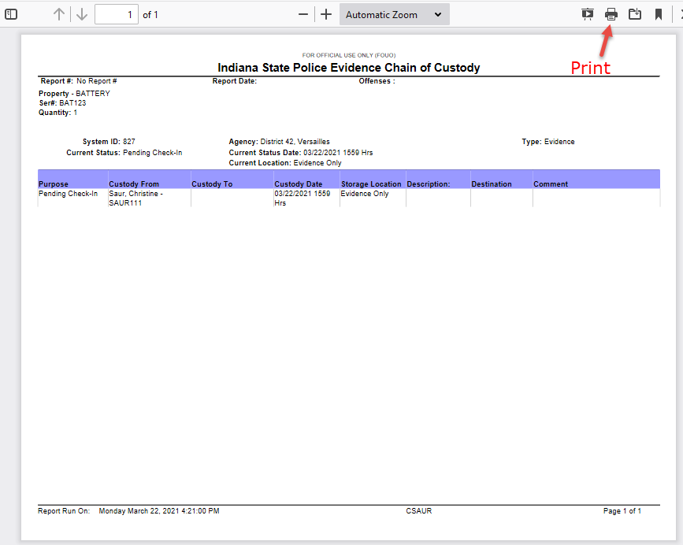Zoom out with the minus button
This screenshot has width=683, height=545.
[x=303, y=14]
